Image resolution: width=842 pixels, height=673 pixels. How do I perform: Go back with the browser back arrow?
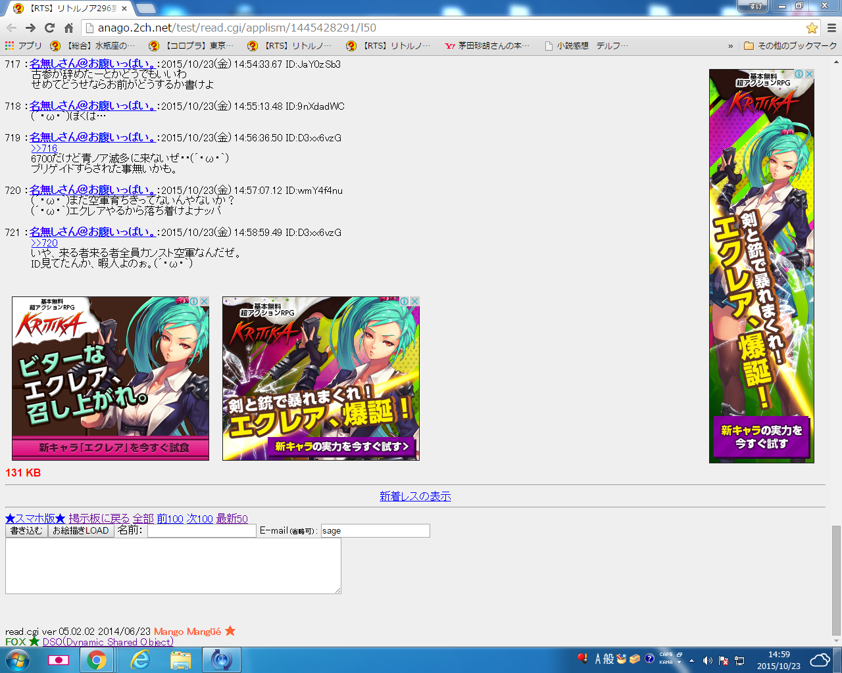(x=11, y=28)
